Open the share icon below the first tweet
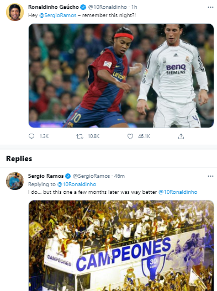This screenshot has height=291, width=217. point(181,136)
